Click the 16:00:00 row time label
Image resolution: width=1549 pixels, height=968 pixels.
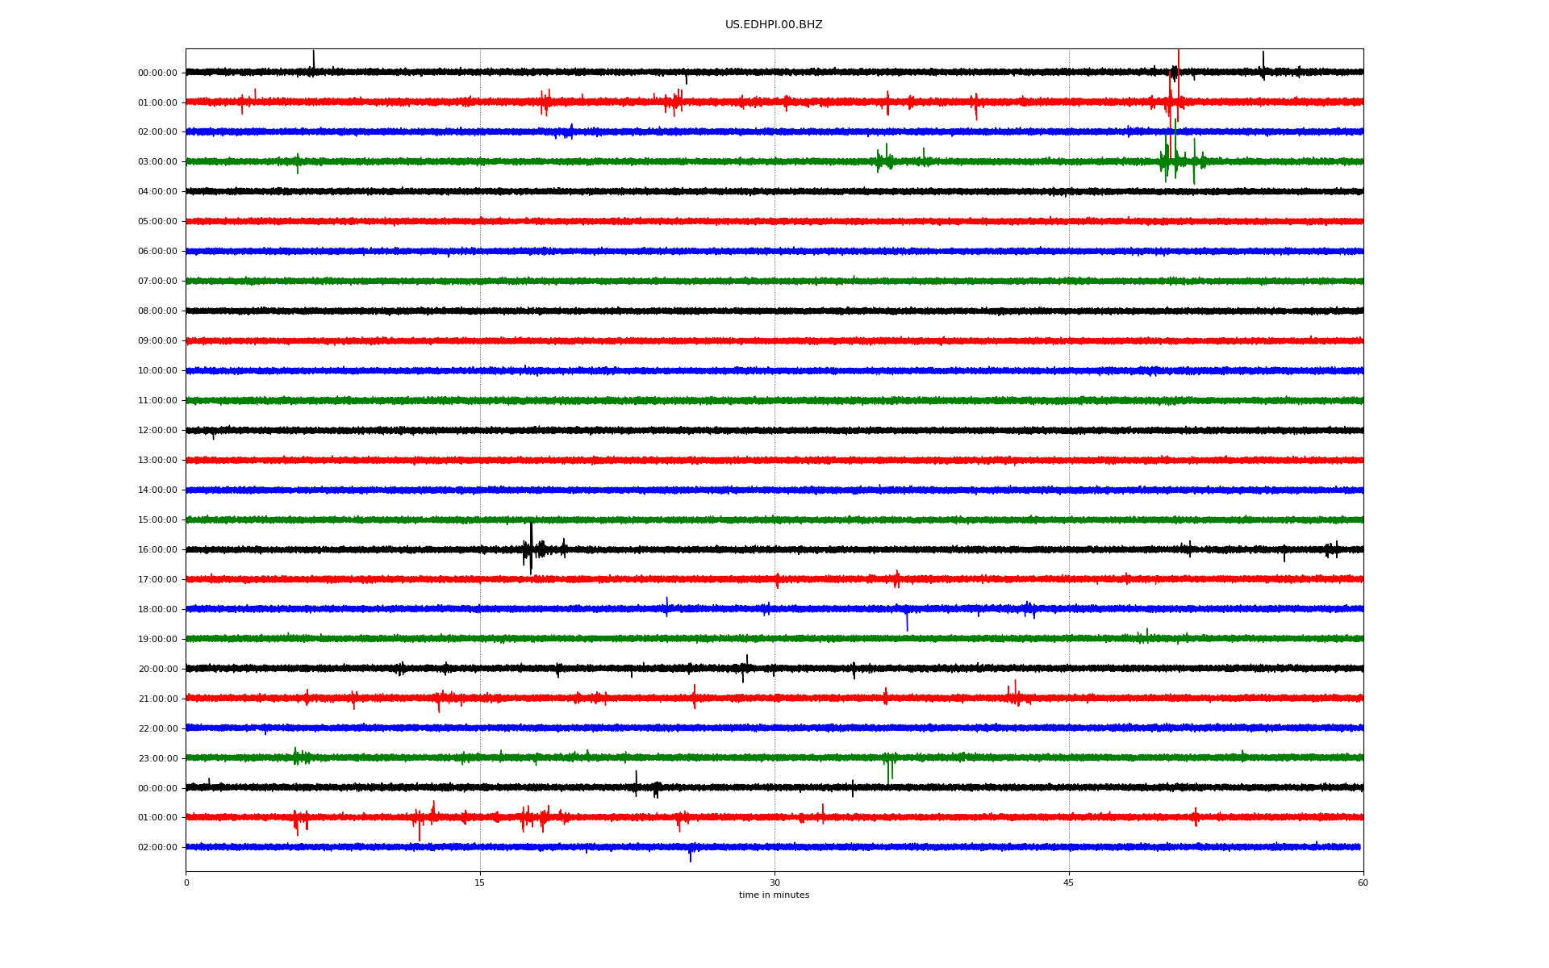[x=157, y=550]
